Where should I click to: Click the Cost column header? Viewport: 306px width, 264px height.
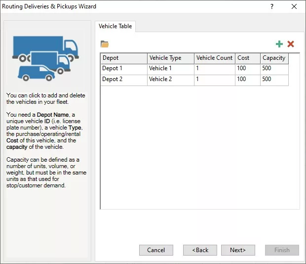(x=247, y=58)
